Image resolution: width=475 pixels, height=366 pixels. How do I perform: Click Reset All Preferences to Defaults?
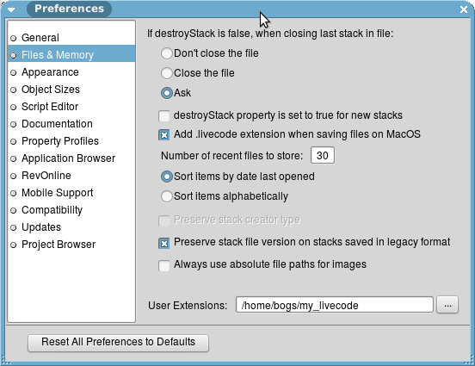click(x=118, y=343)
